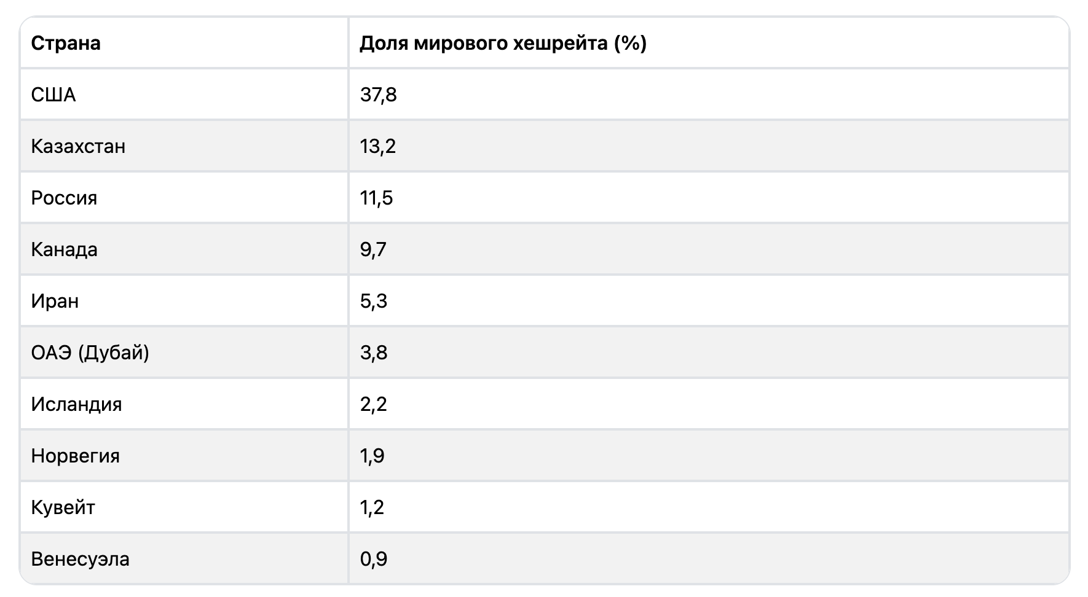Click the 'Венесуэла' country cell
The image size is (1088, 597).
point(80,559)
